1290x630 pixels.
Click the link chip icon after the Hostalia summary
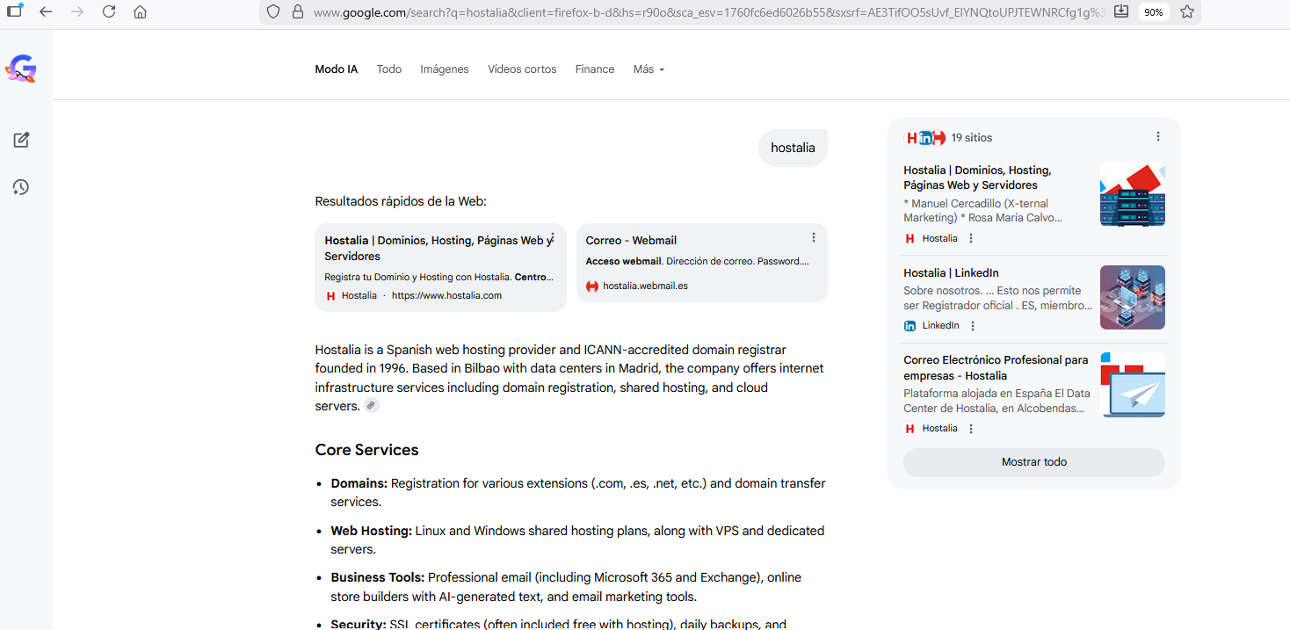click(372, 406)
